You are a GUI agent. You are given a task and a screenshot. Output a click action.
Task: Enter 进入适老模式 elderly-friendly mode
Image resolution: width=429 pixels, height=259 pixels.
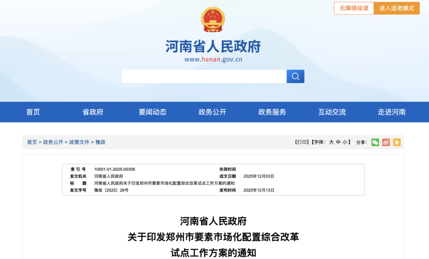(x=396, y=8)
